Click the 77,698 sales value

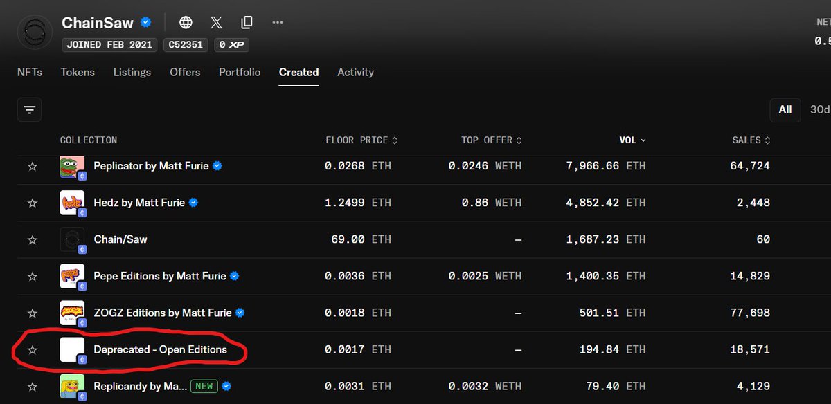coord(751,313)
